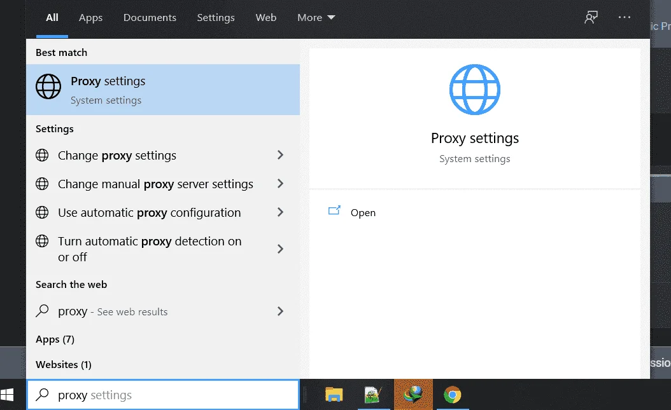671x410 pixels.
Task: Expand proxy See web results chevron
Action: click(280, 311)
